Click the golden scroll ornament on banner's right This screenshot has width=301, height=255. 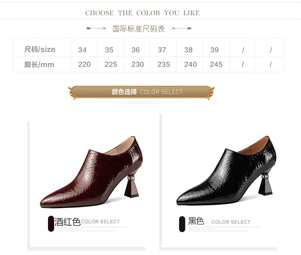pyautogui.click(x=209, y=93)
